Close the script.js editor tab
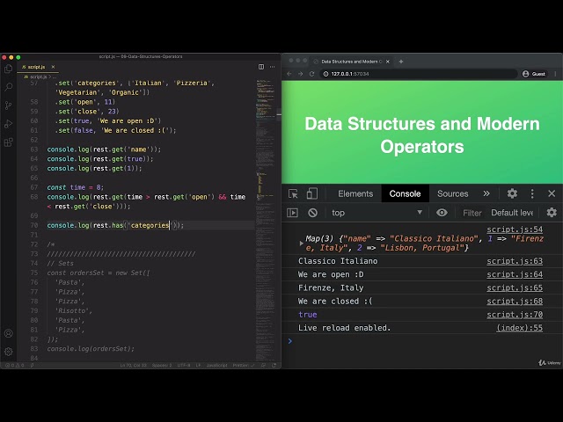 tap(53, 67)
